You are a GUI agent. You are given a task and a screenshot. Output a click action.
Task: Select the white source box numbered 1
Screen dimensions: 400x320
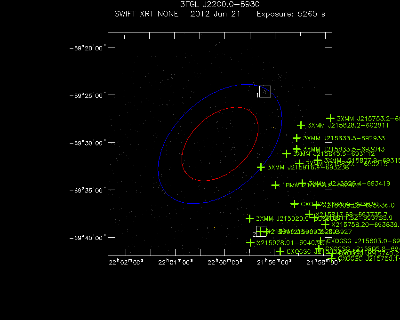tap(265, 91)
